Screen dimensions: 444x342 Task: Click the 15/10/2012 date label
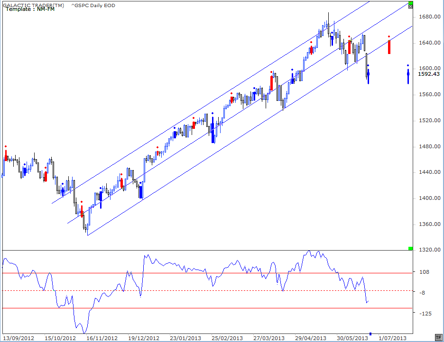tap(60, 338)
